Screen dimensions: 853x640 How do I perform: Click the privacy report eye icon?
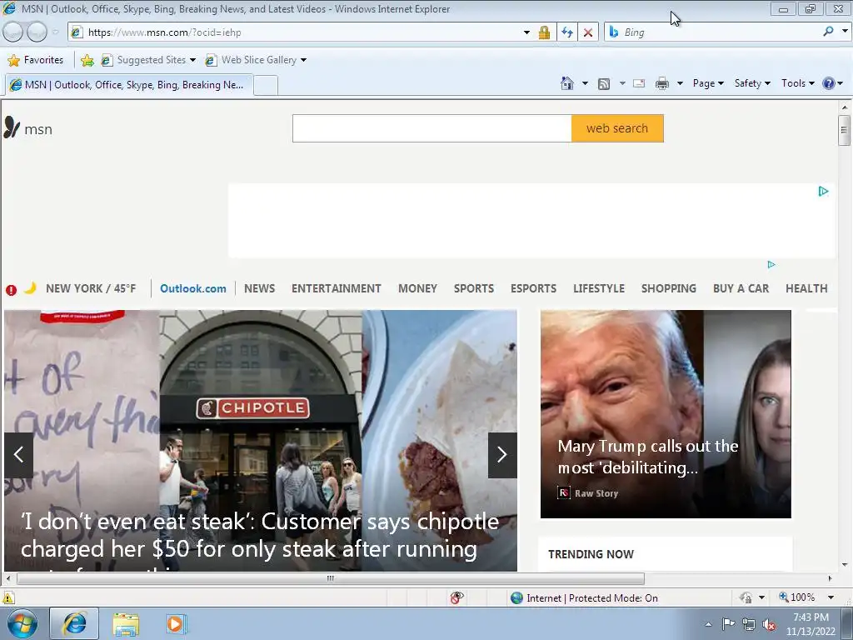pyautogui.click(x=457, y=597)
